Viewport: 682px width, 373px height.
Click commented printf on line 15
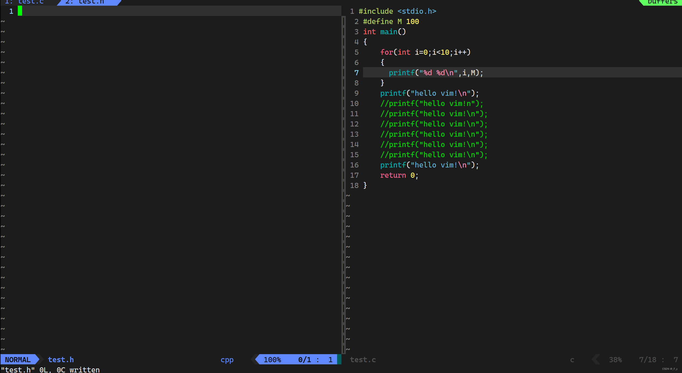click(x=434, y=155)
